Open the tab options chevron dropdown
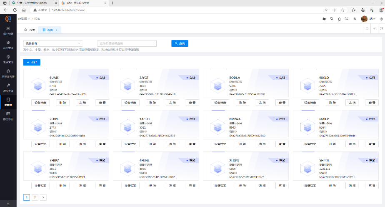The width and height of the screenshot is (385, 207). tap(375, 29)
